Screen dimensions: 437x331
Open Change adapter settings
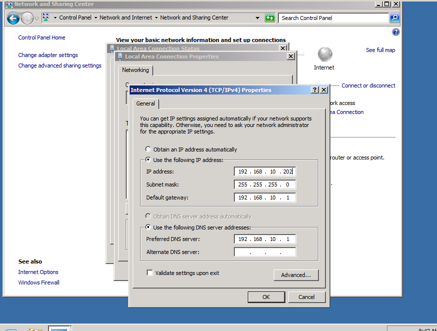[48, 55]
